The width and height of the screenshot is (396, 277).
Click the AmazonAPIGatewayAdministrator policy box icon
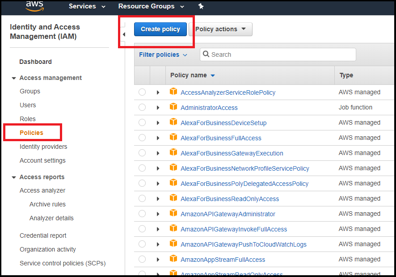[x=173, y=214]
